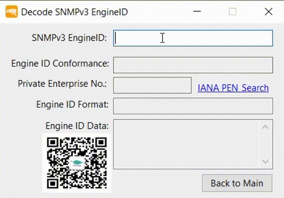Click the Private Enterprise No. label
This screenshot has width=284, height=198.
point(62,84)
